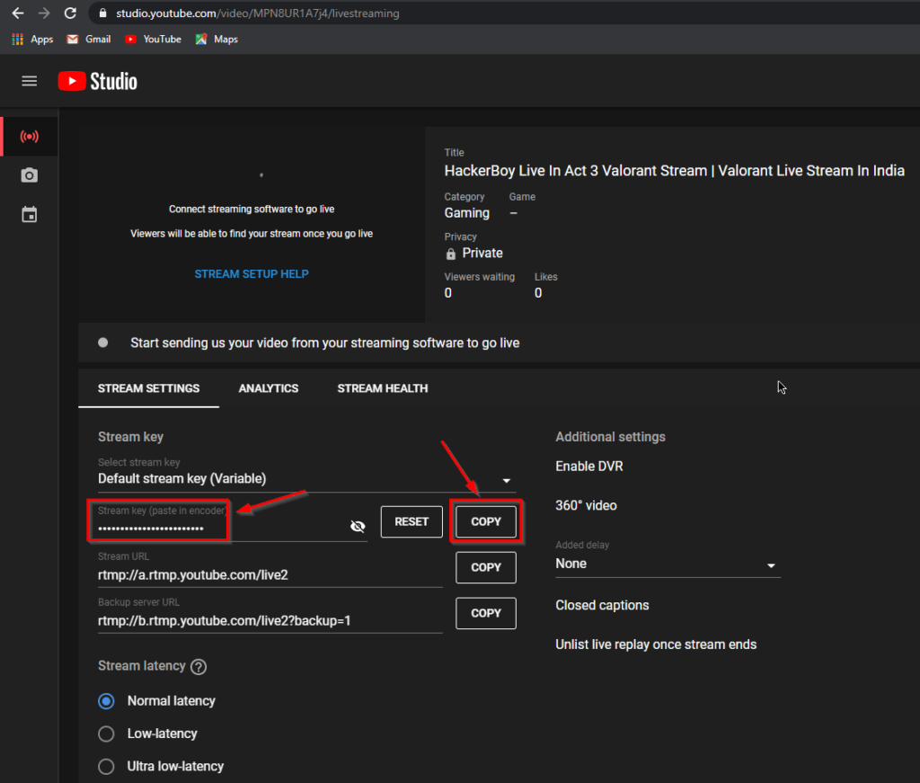
Task: Click the stream title text
Action: click(674, 171)
